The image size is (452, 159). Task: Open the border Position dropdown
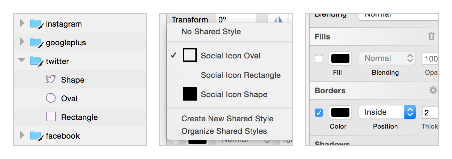[x=387, y=112]
